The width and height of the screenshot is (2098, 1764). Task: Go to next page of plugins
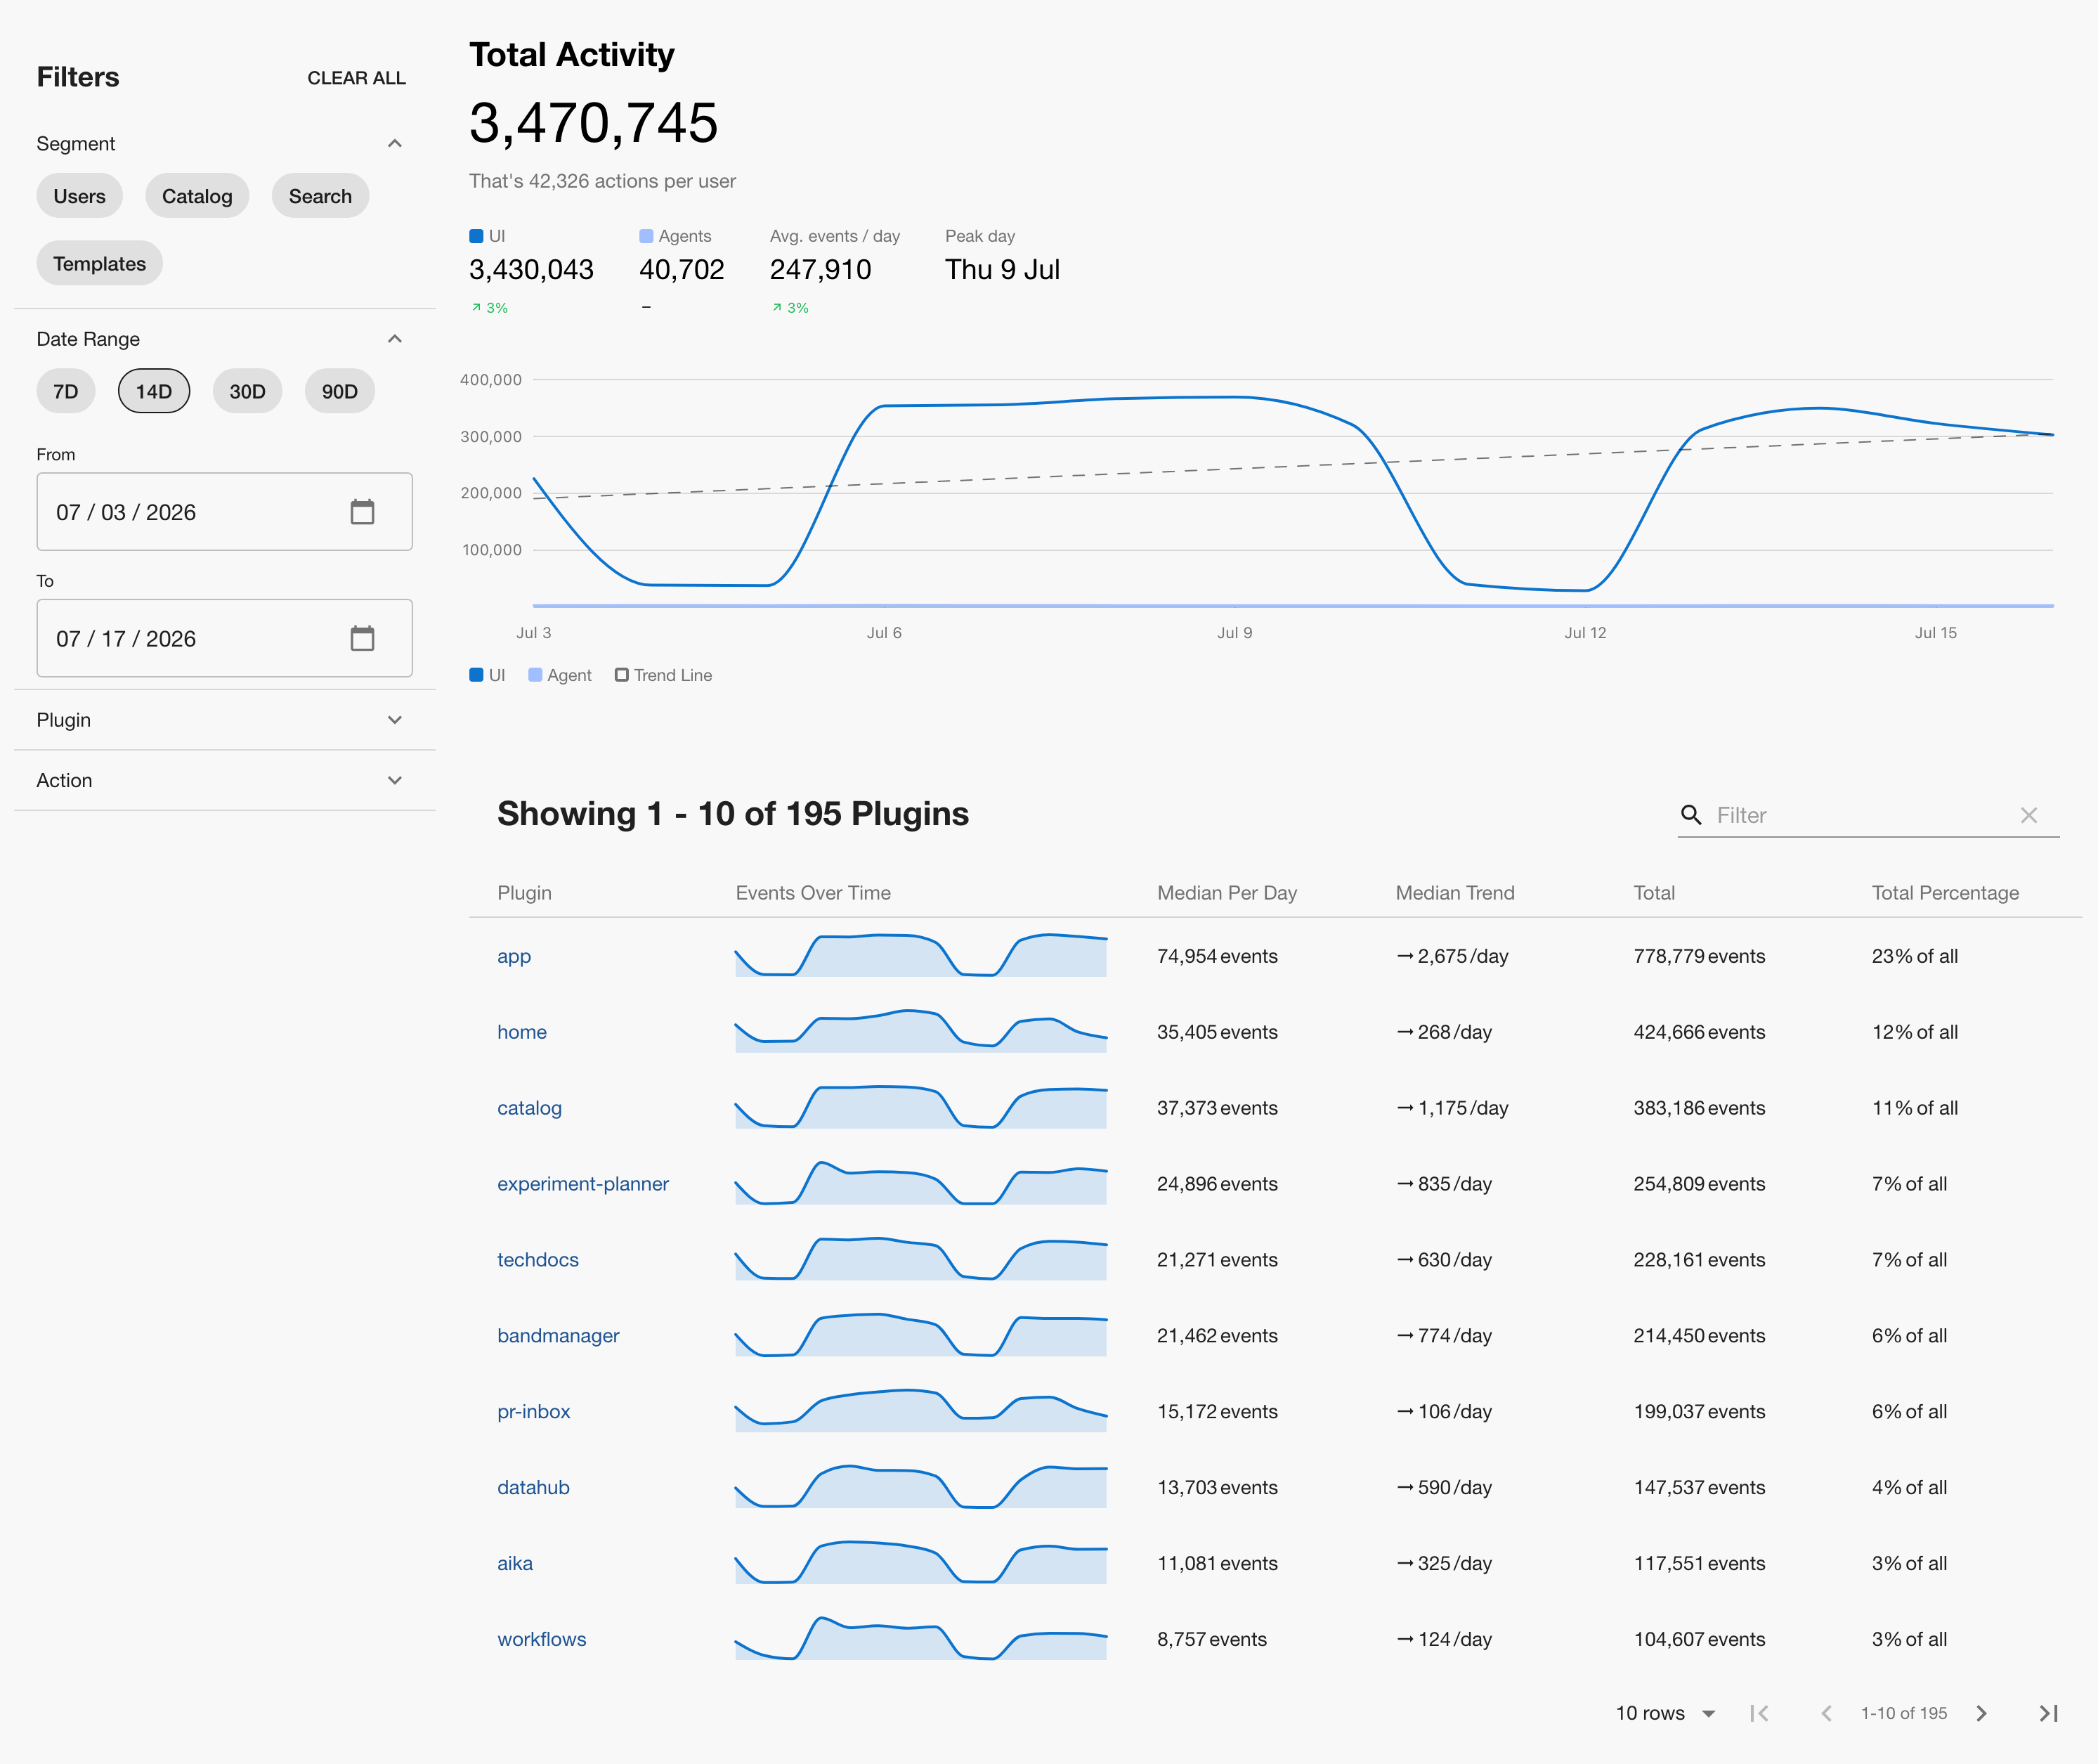coord(1981,1713)
